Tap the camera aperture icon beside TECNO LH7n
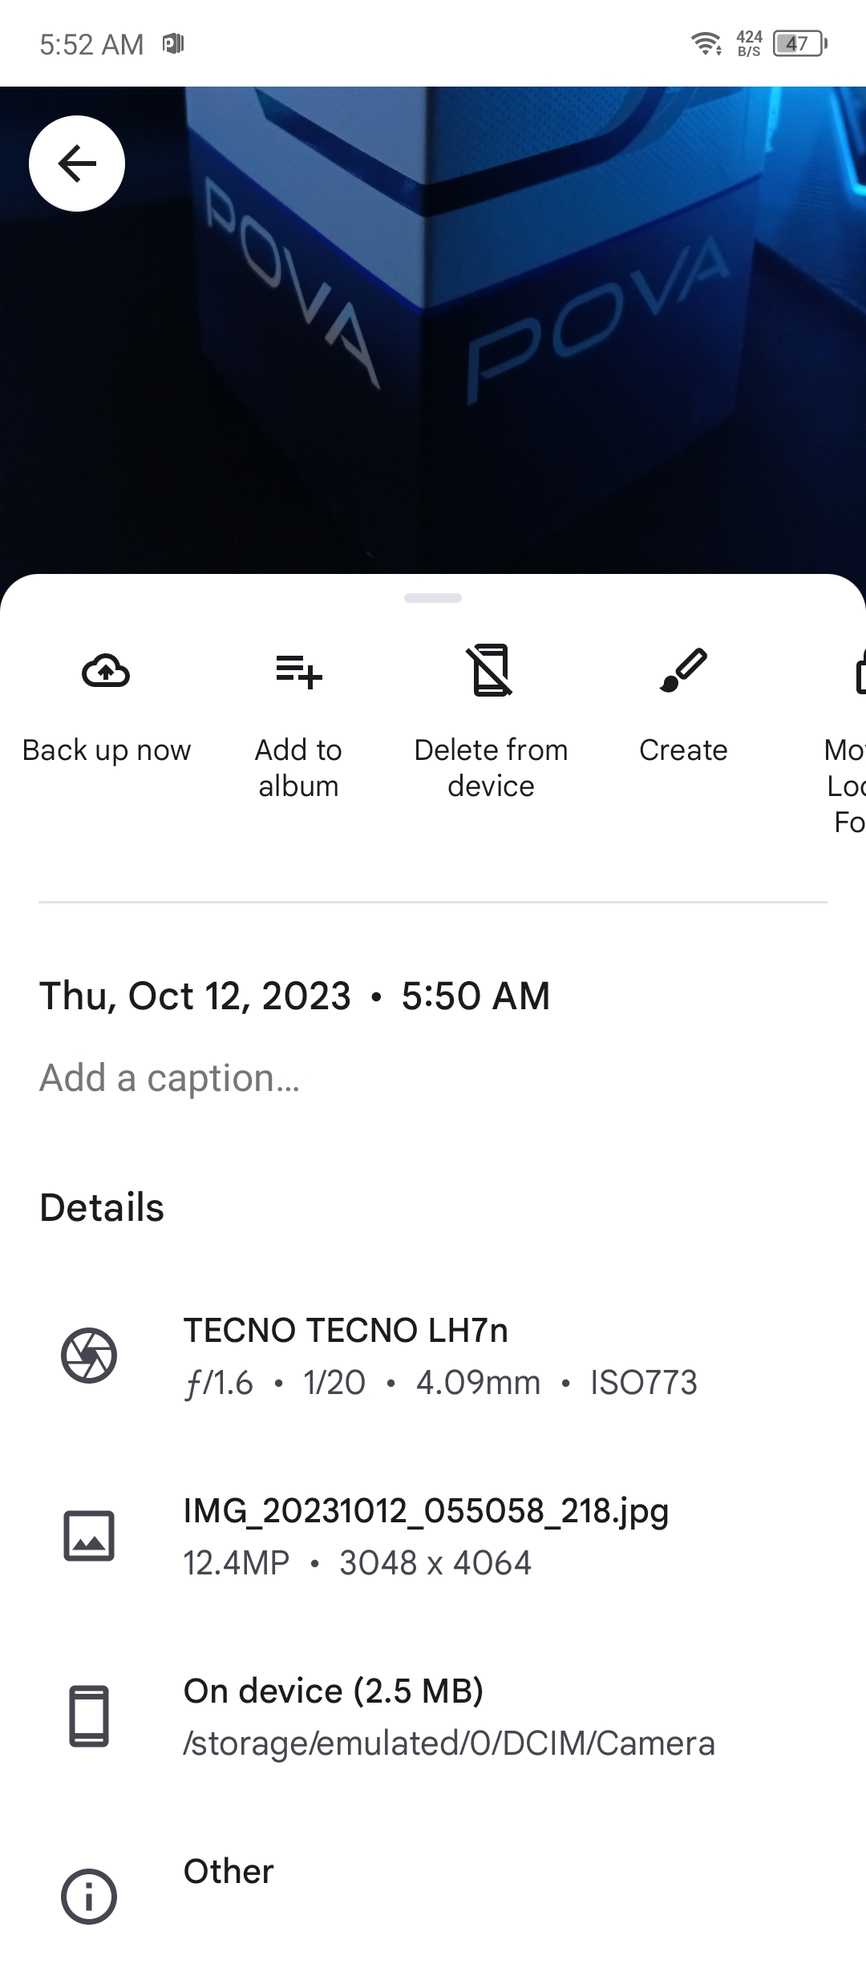 tap(89, 1356)
